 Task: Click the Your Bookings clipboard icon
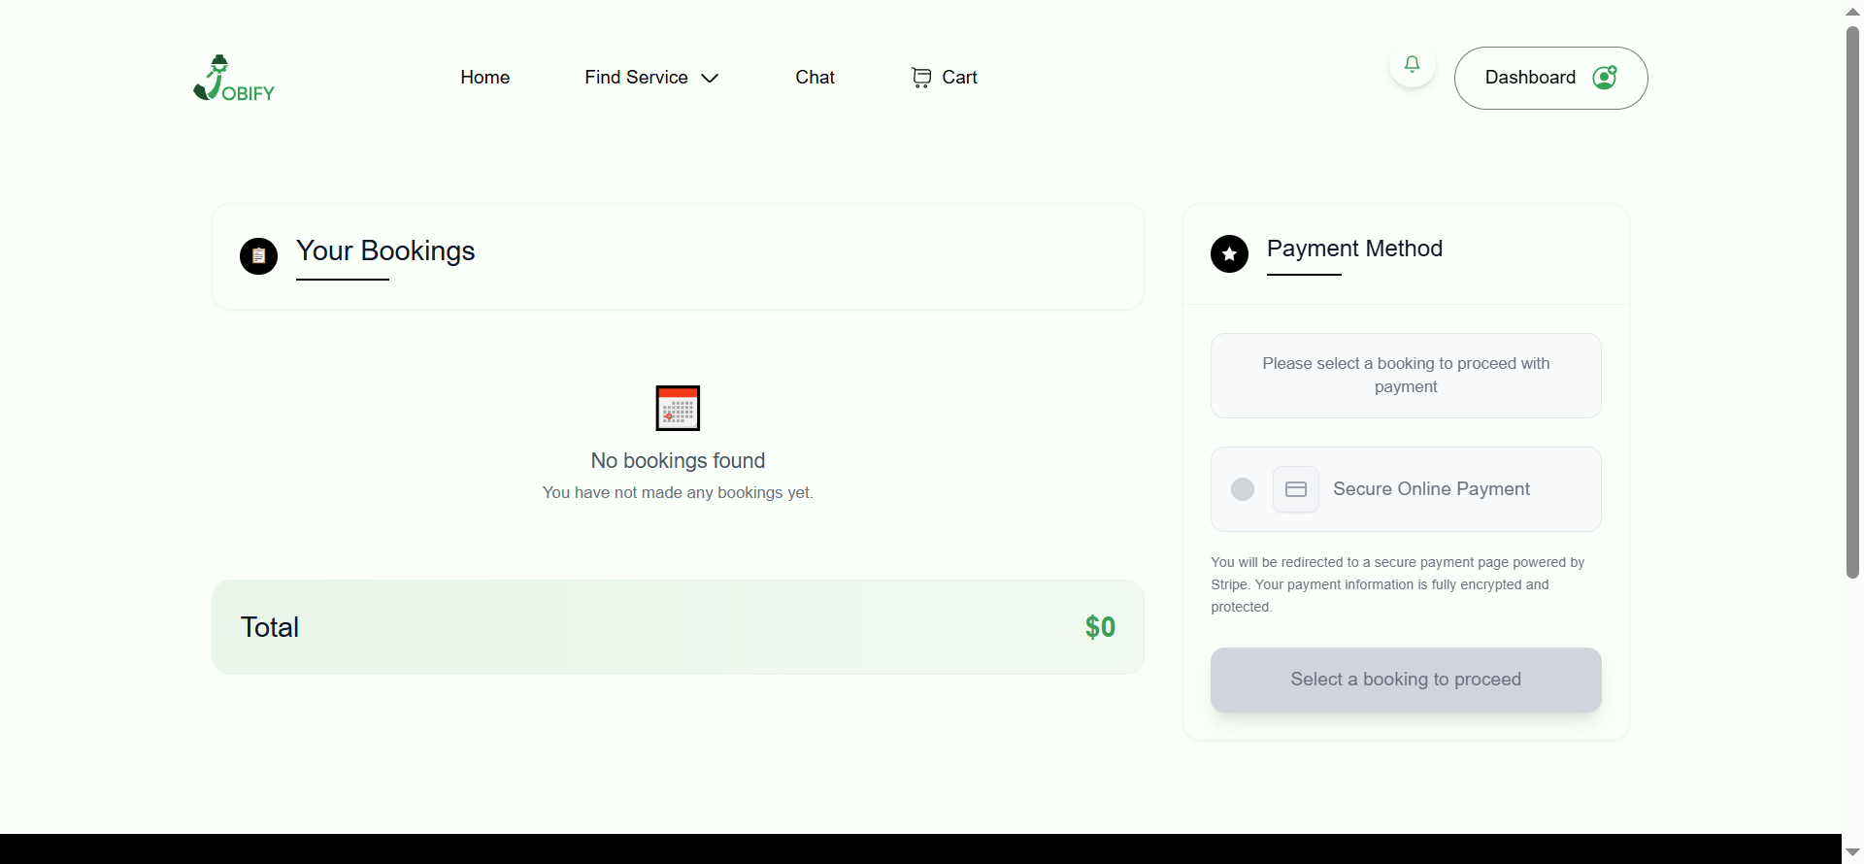point(258,256)
